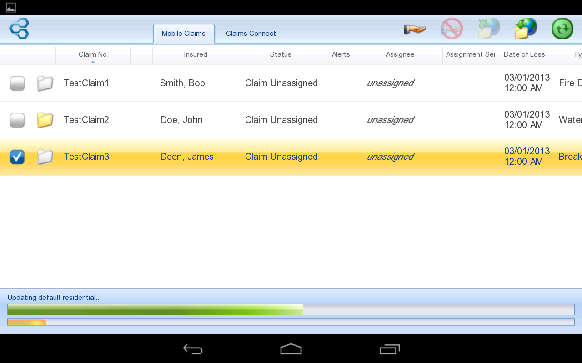The width and height of the screenshot is (582, 363).
Task: Open the download-from-Claims-Connect folder globe icon
Action: point(525,28)
